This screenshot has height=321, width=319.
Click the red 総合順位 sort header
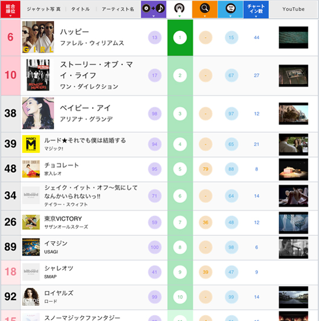[10, 10]
